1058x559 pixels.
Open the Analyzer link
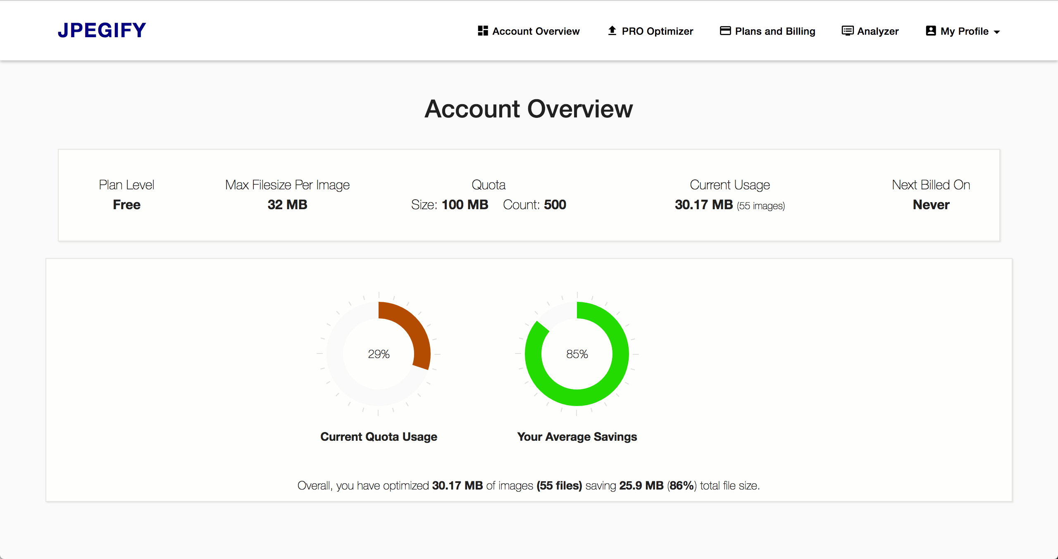pos(878,31)
